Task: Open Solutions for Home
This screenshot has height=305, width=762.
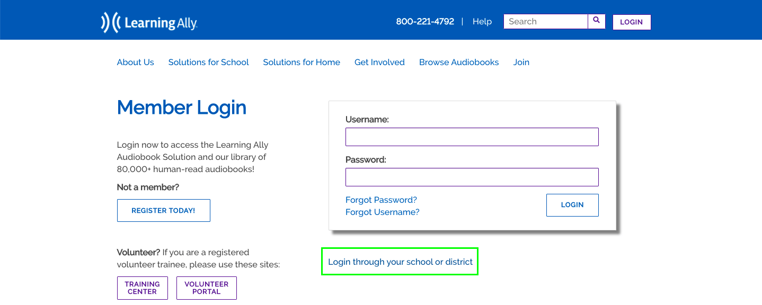Action: pos(301,62)
